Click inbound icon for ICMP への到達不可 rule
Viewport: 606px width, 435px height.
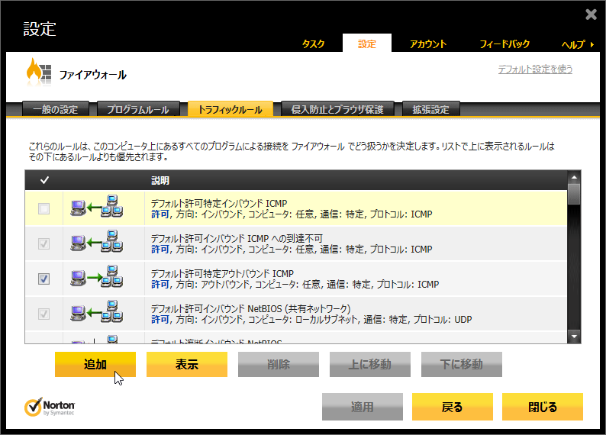pos(96,243)
